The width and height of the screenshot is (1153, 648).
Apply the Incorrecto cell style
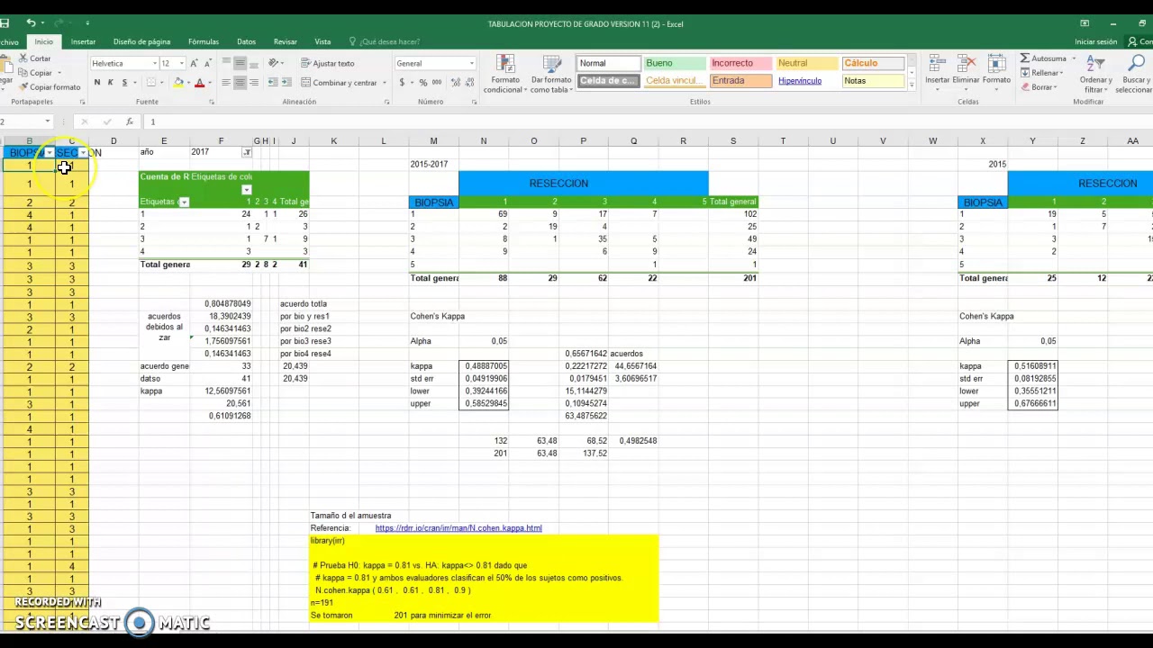[x=740, y=63]
